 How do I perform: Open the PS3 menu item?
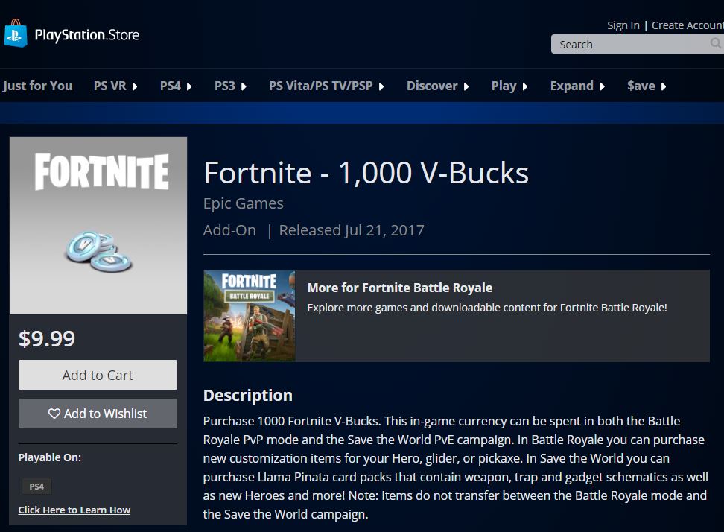[225, 86]
